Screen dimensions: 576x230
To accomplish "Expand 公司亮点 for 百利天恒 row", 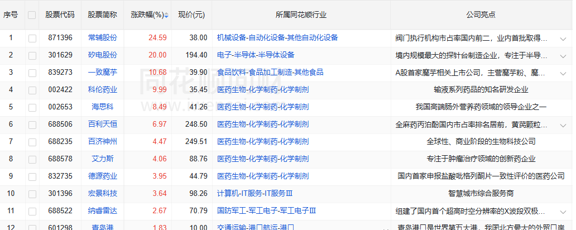I will point(563,125).
